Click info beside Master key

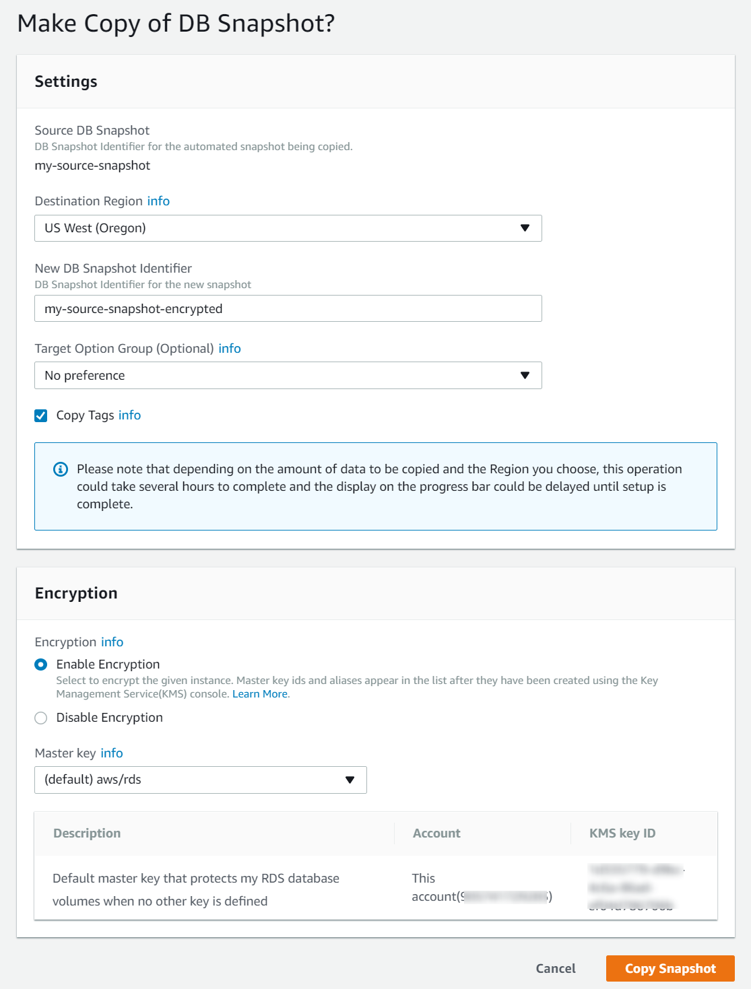(112, 753)
